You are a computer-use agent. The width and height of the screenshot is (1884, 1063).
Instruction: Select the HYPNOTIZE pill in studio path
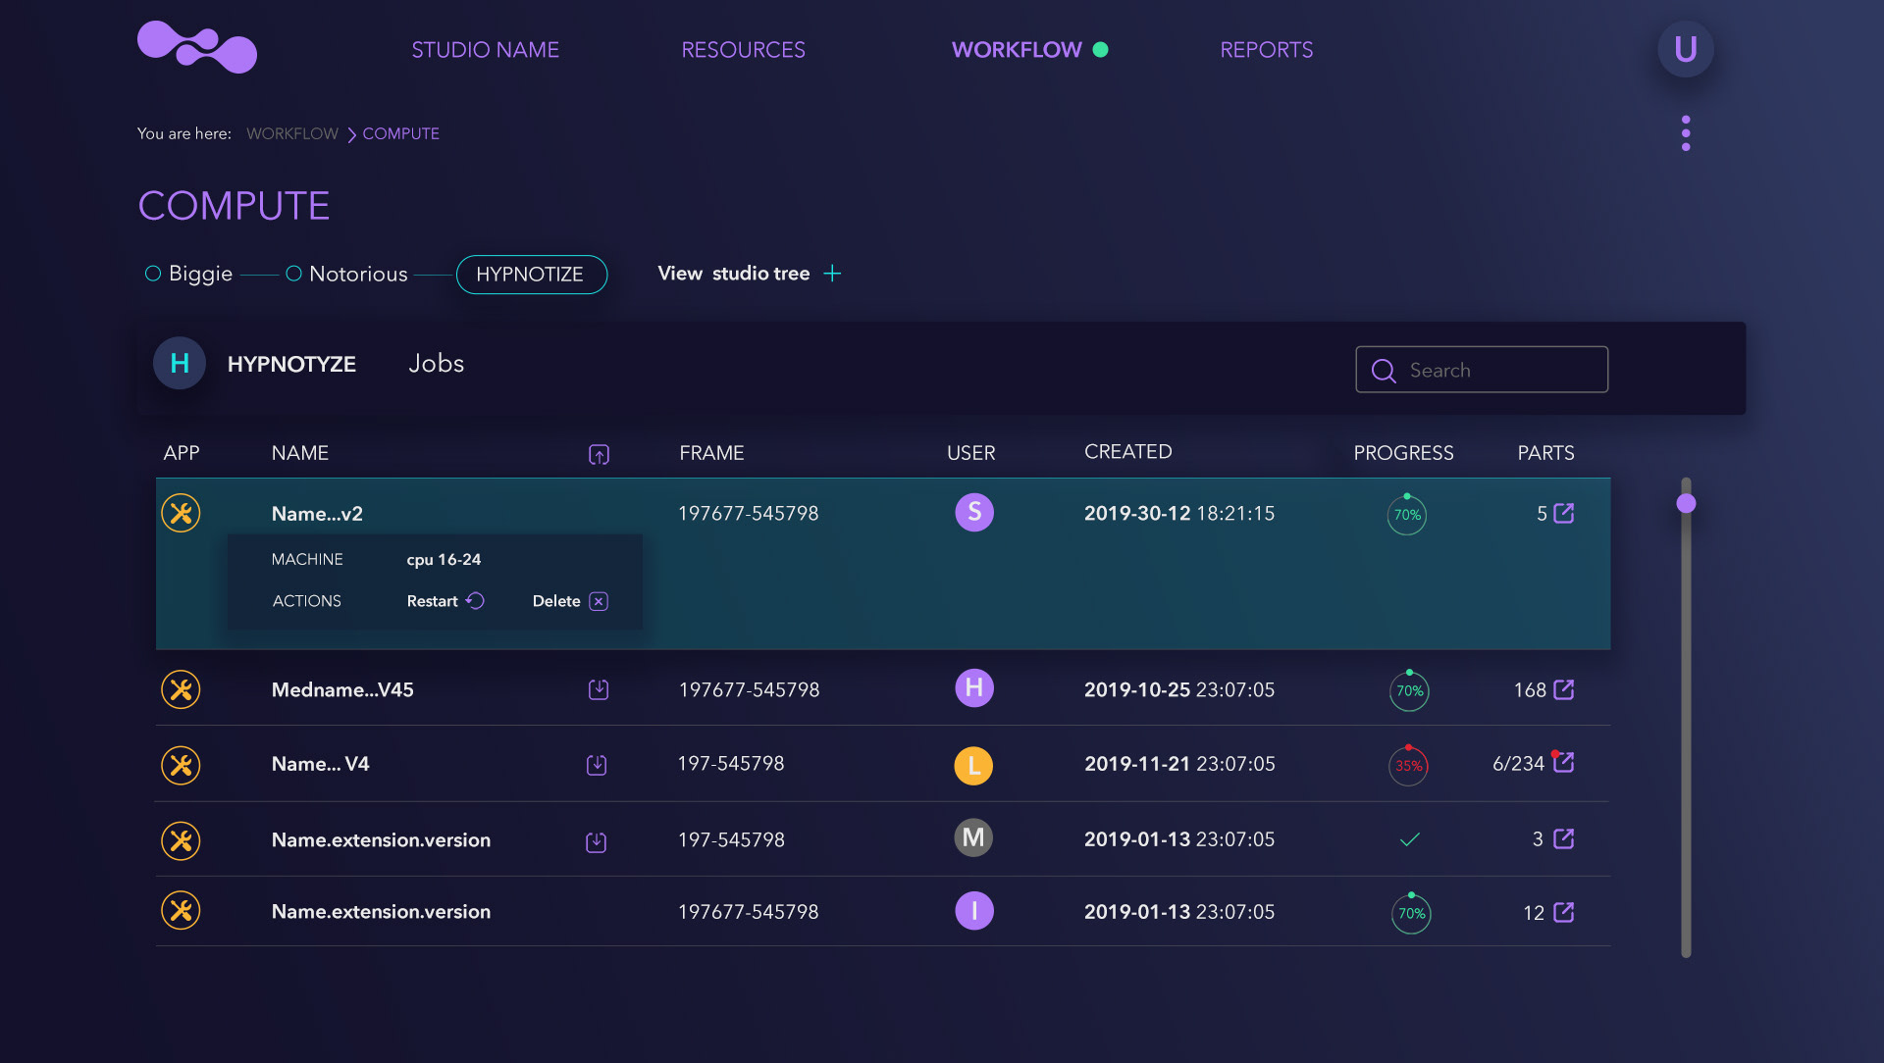tap(531, 275)
